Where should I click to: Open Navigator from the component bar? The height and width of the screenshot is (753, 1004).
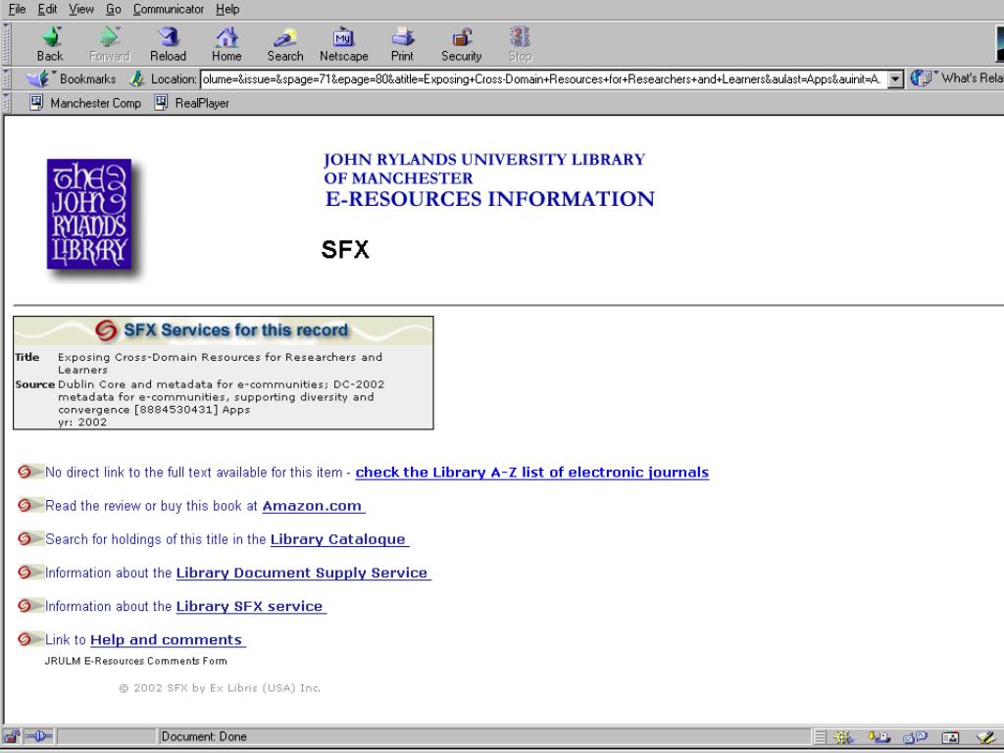click(x=843, y=737)
